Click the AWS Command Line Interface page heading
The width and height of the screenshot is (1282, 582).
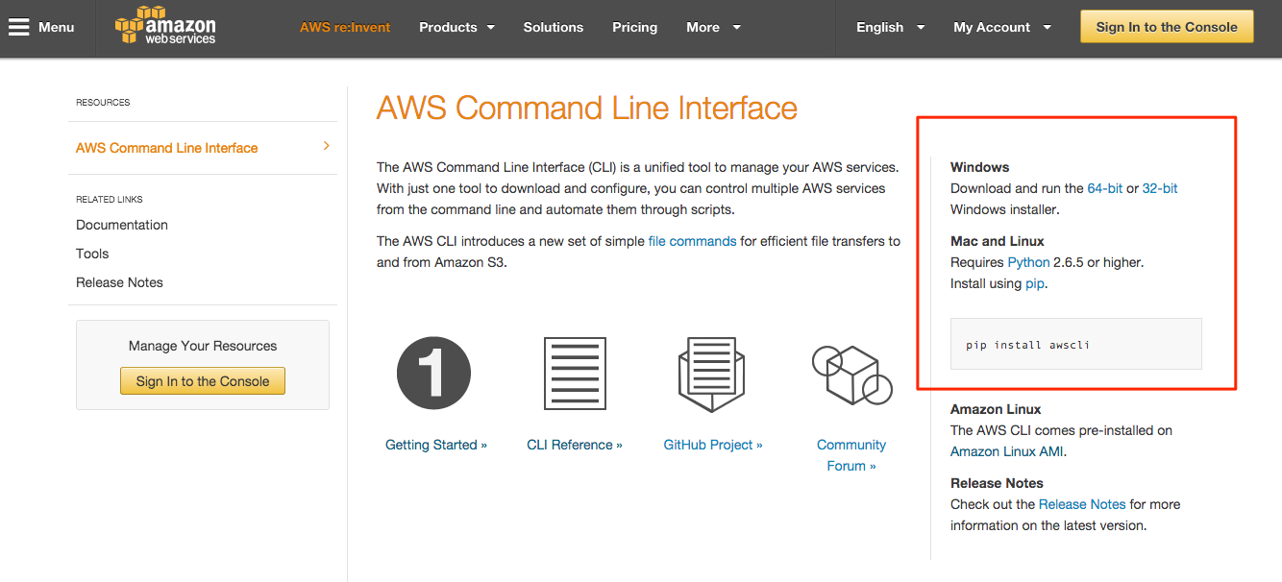[x=587, y=108]
